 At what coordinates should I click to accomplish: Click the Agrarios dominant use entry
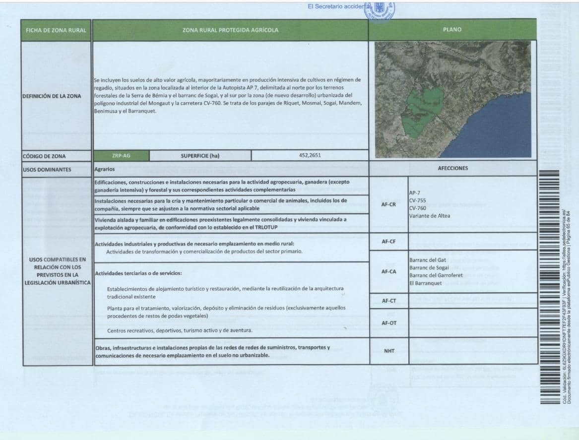pos(103,167)
